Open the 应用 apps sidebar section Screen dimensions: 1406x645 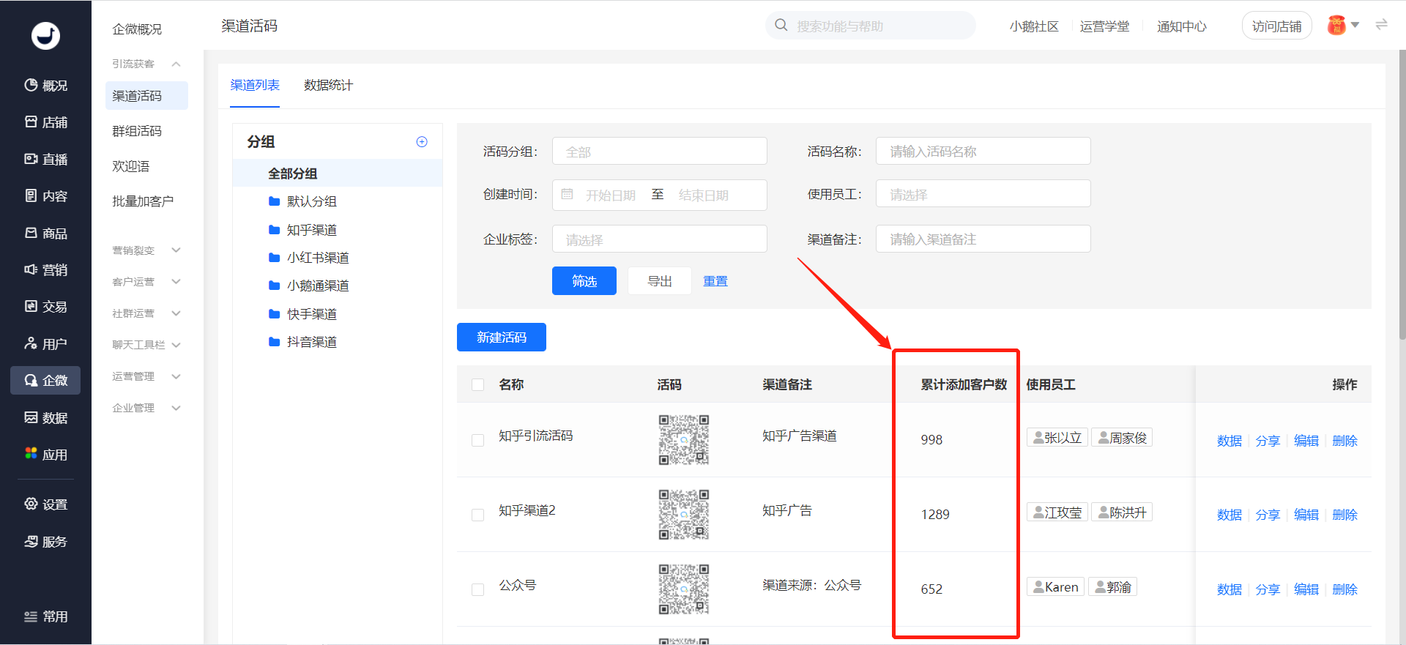pyautogui.click(x=45, y=455)
